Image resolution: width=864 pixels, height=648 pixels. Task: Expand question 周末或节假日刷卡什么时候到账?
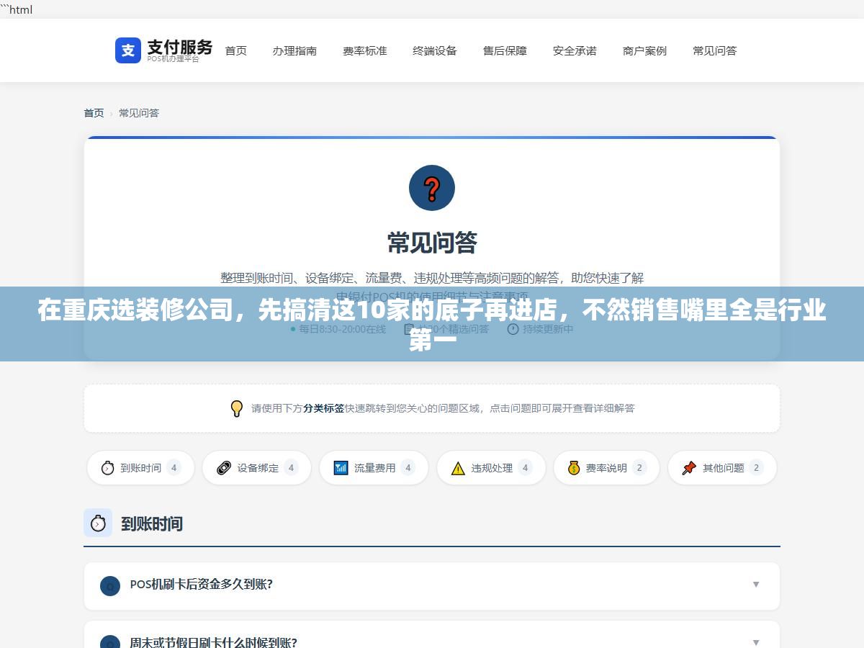(x=432, y=634)
